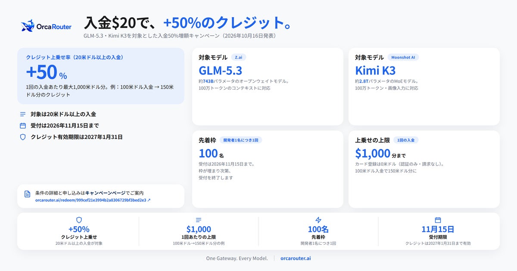Click the text クレジット有効期限は2027年1月31日

point(77,137)
